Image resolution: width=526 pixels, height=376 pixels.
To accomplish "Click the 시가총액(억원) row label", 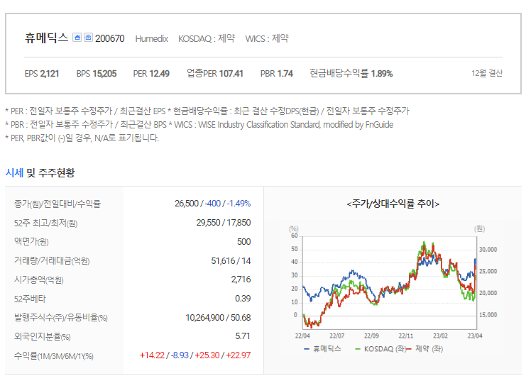I will click(x=38, y=280).
